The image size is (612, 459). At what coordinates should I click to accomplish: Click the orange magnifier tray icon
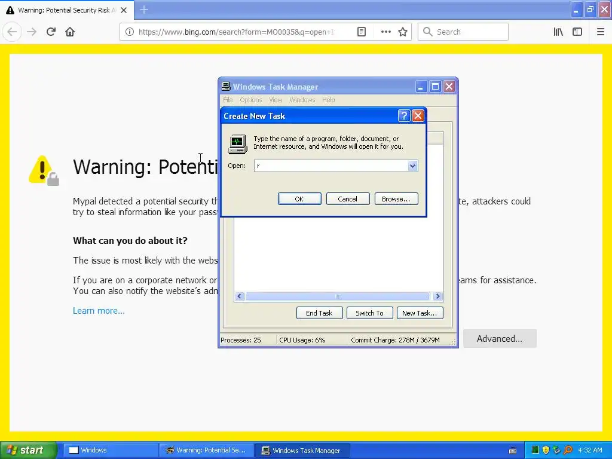(568, 450)
